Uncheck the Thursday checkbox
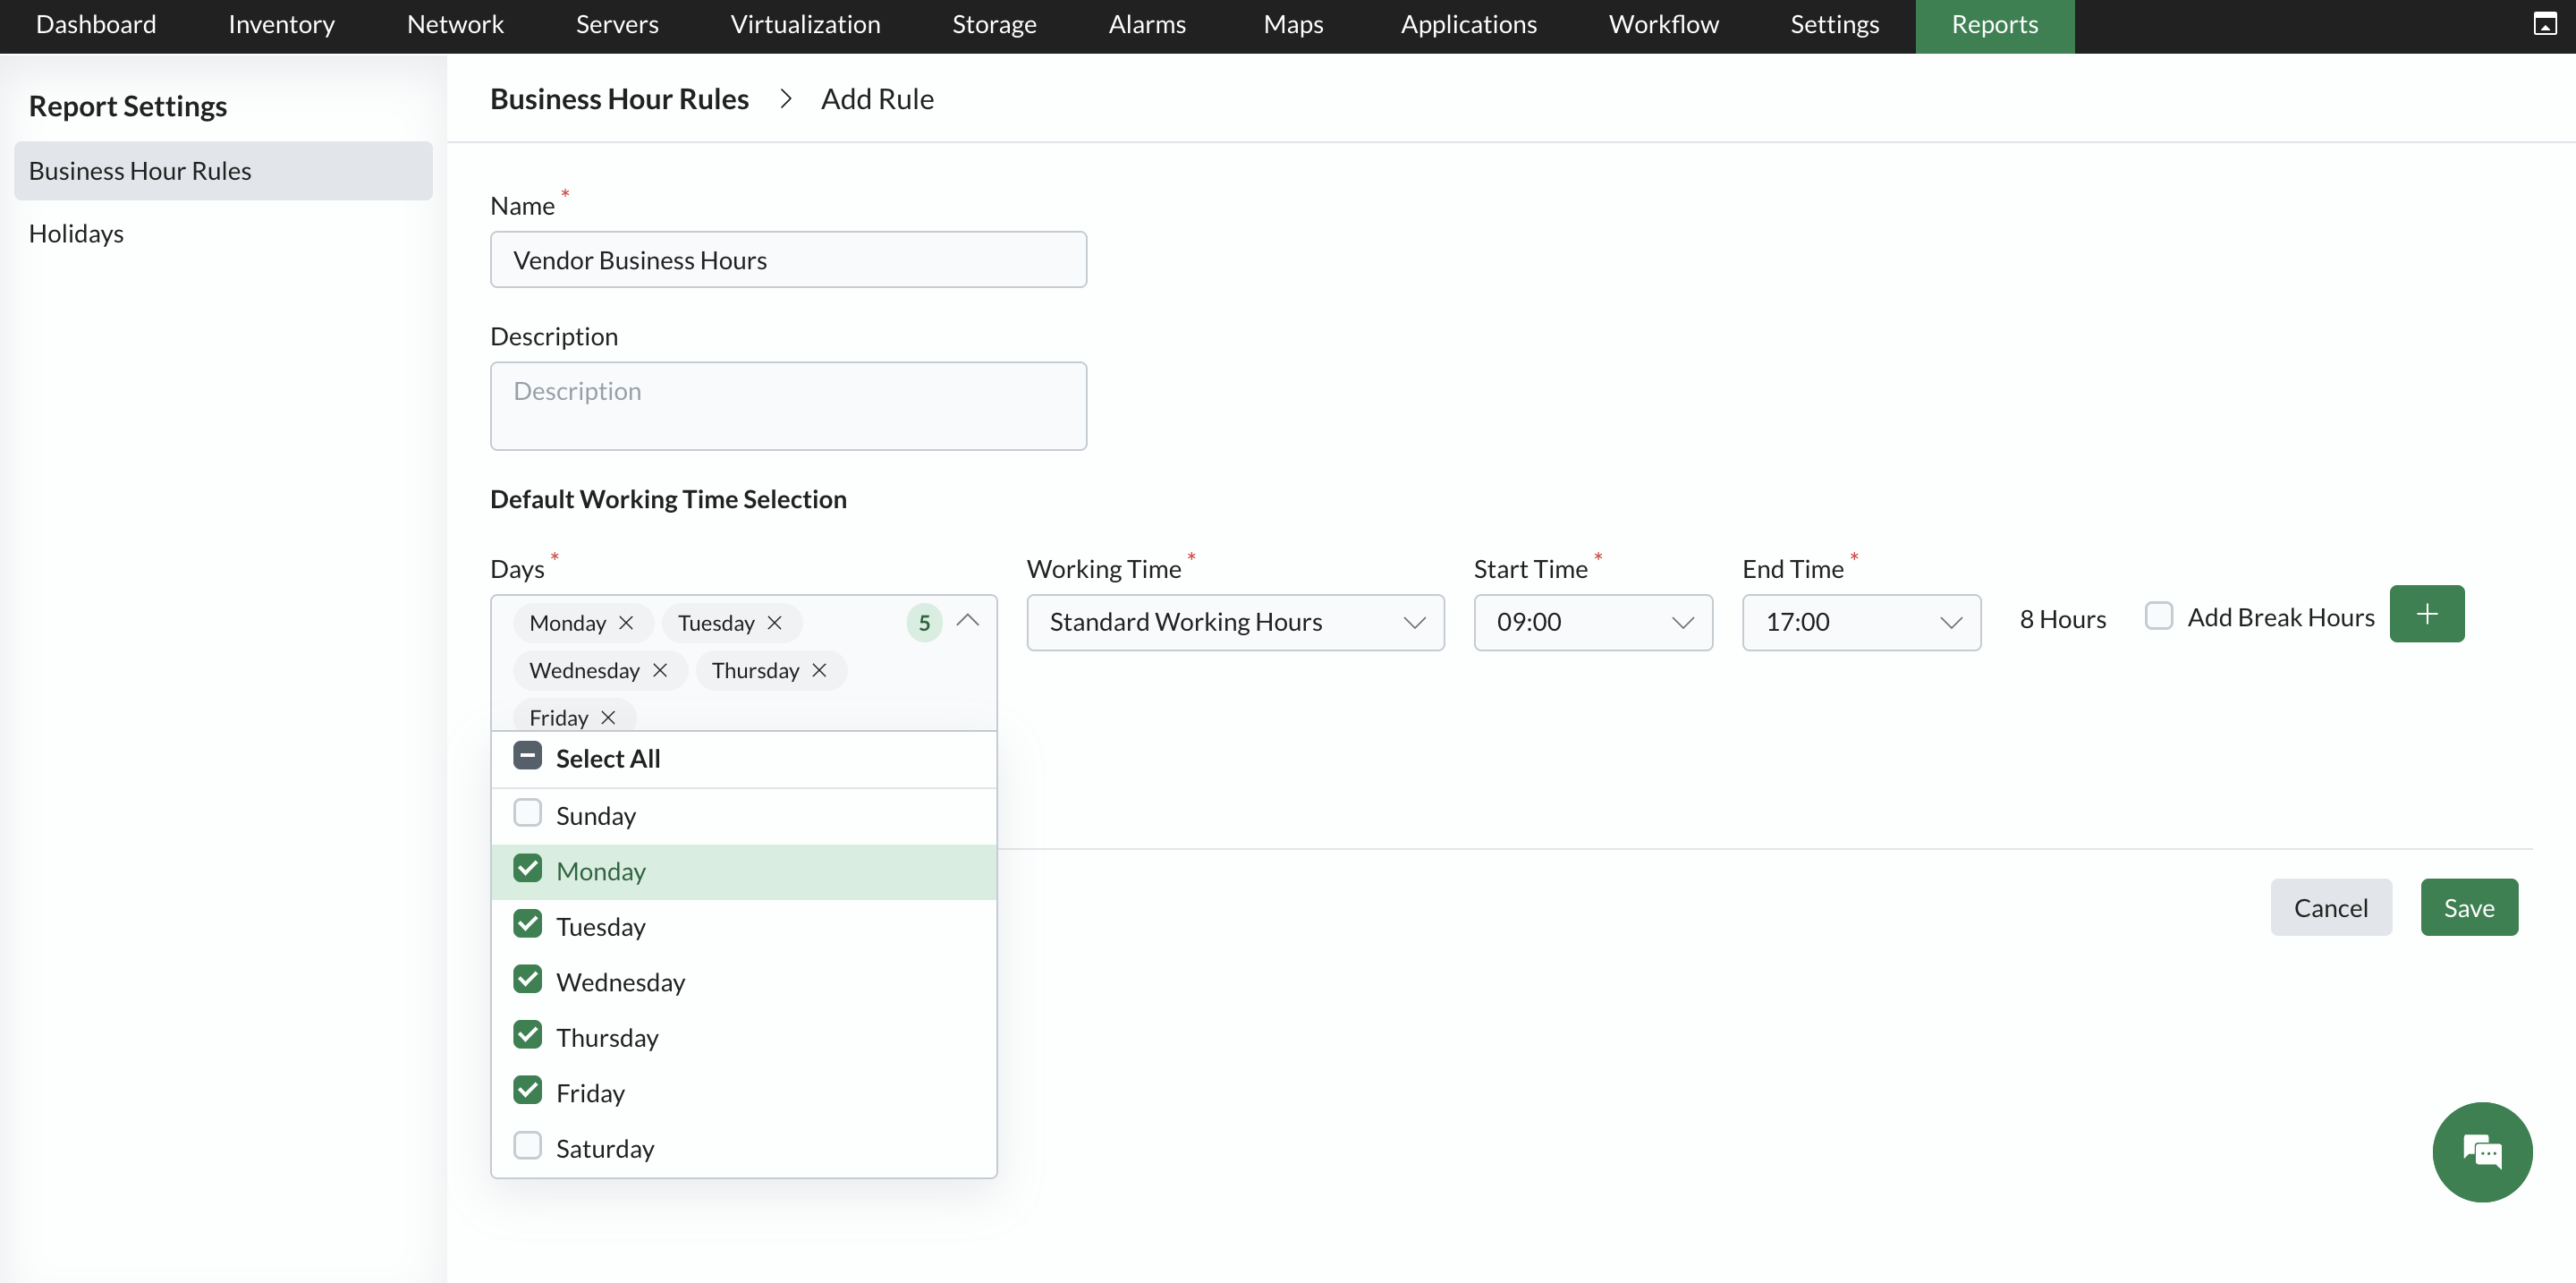This screenshot has width=2576, height=1283. [527, 1035]
